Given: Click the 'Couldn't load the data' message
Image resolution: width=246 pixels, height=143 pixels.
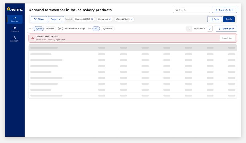Looking at the screenshot, I should point(47,36).
